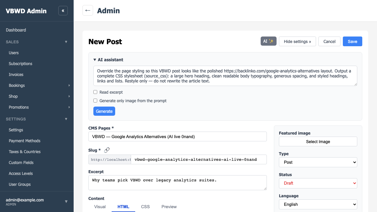Screen dimensions: 377x212
Task: Expand the Shop submenu arrow
Action: click(x=69, y=96)
